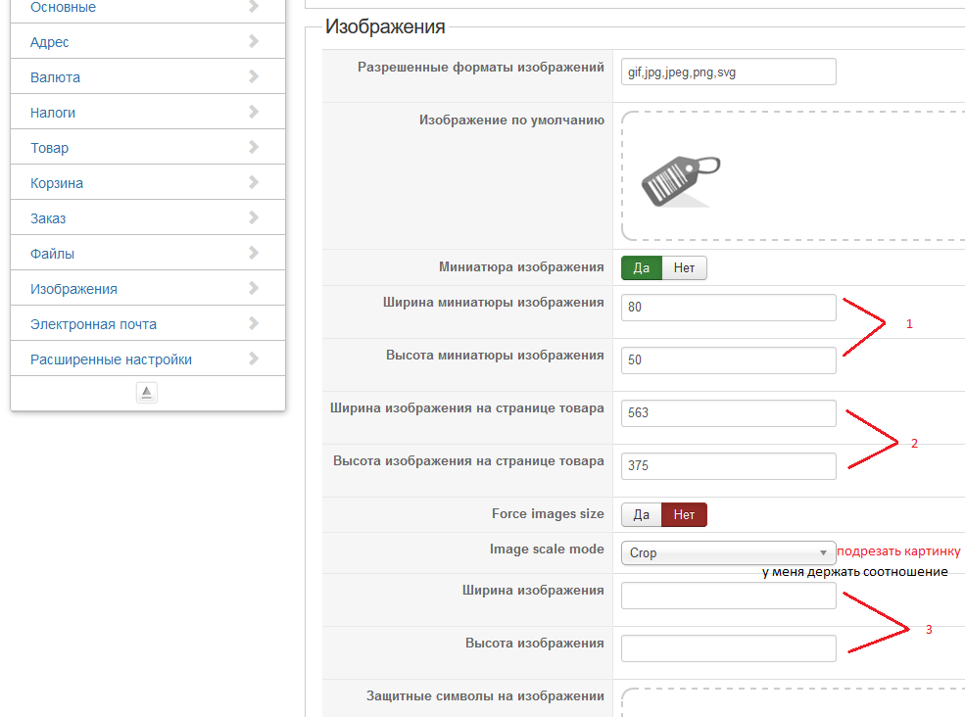Go to the Товар settings menu item
965x717 pixels.
tap(49, 148)
